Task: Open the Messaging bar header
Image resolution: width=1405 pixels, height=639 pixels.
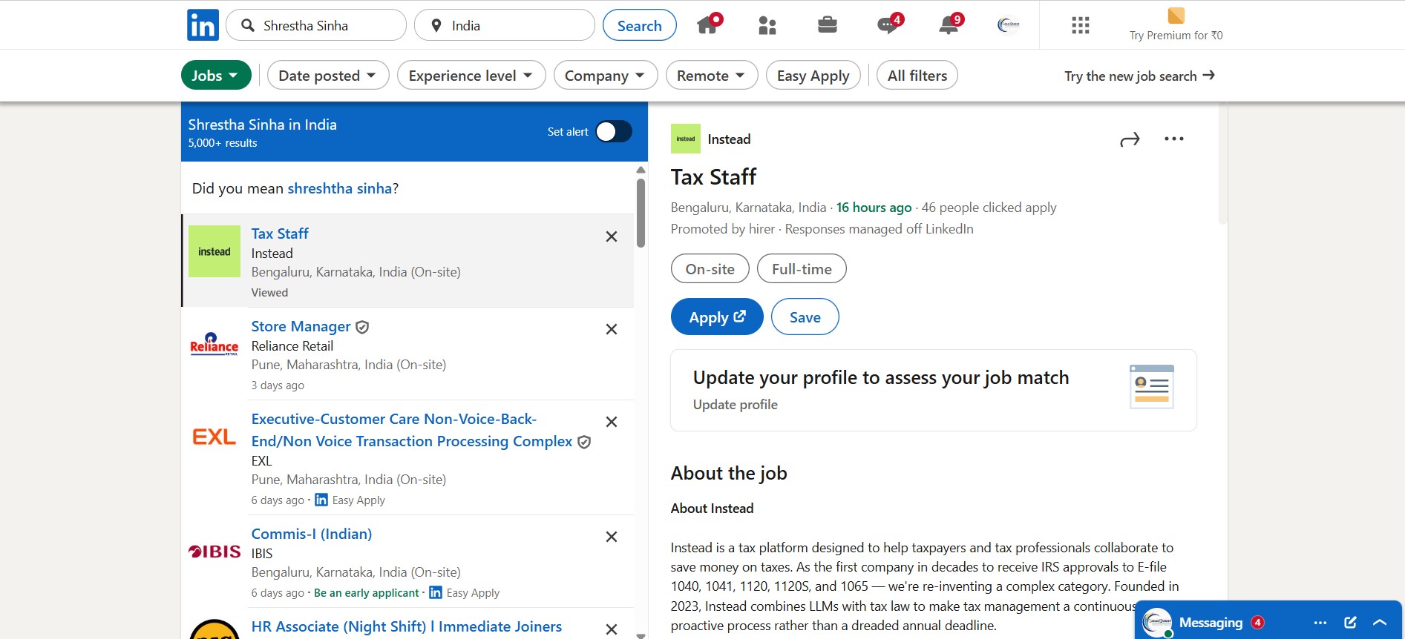Action: click(1268, 621)
